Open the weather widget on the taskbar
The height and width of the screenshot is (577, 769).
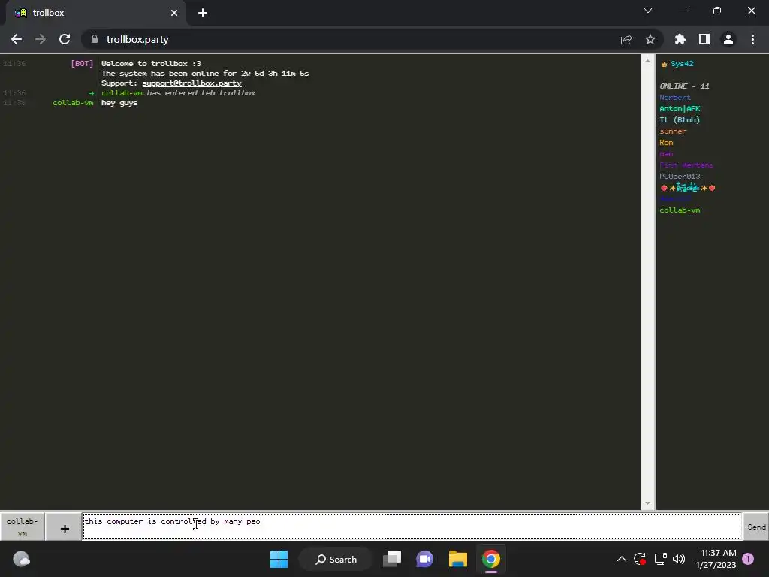[x=21, y=559]
